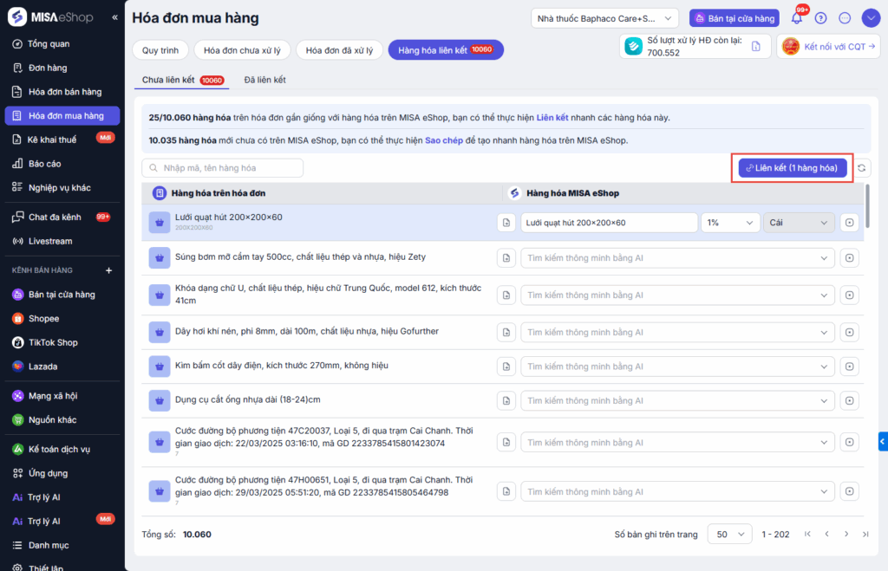Click basket icon of Súng bơm mỡ item
Image resolution: width=888 pixels, height=571 pixels.
pos(160,258)
